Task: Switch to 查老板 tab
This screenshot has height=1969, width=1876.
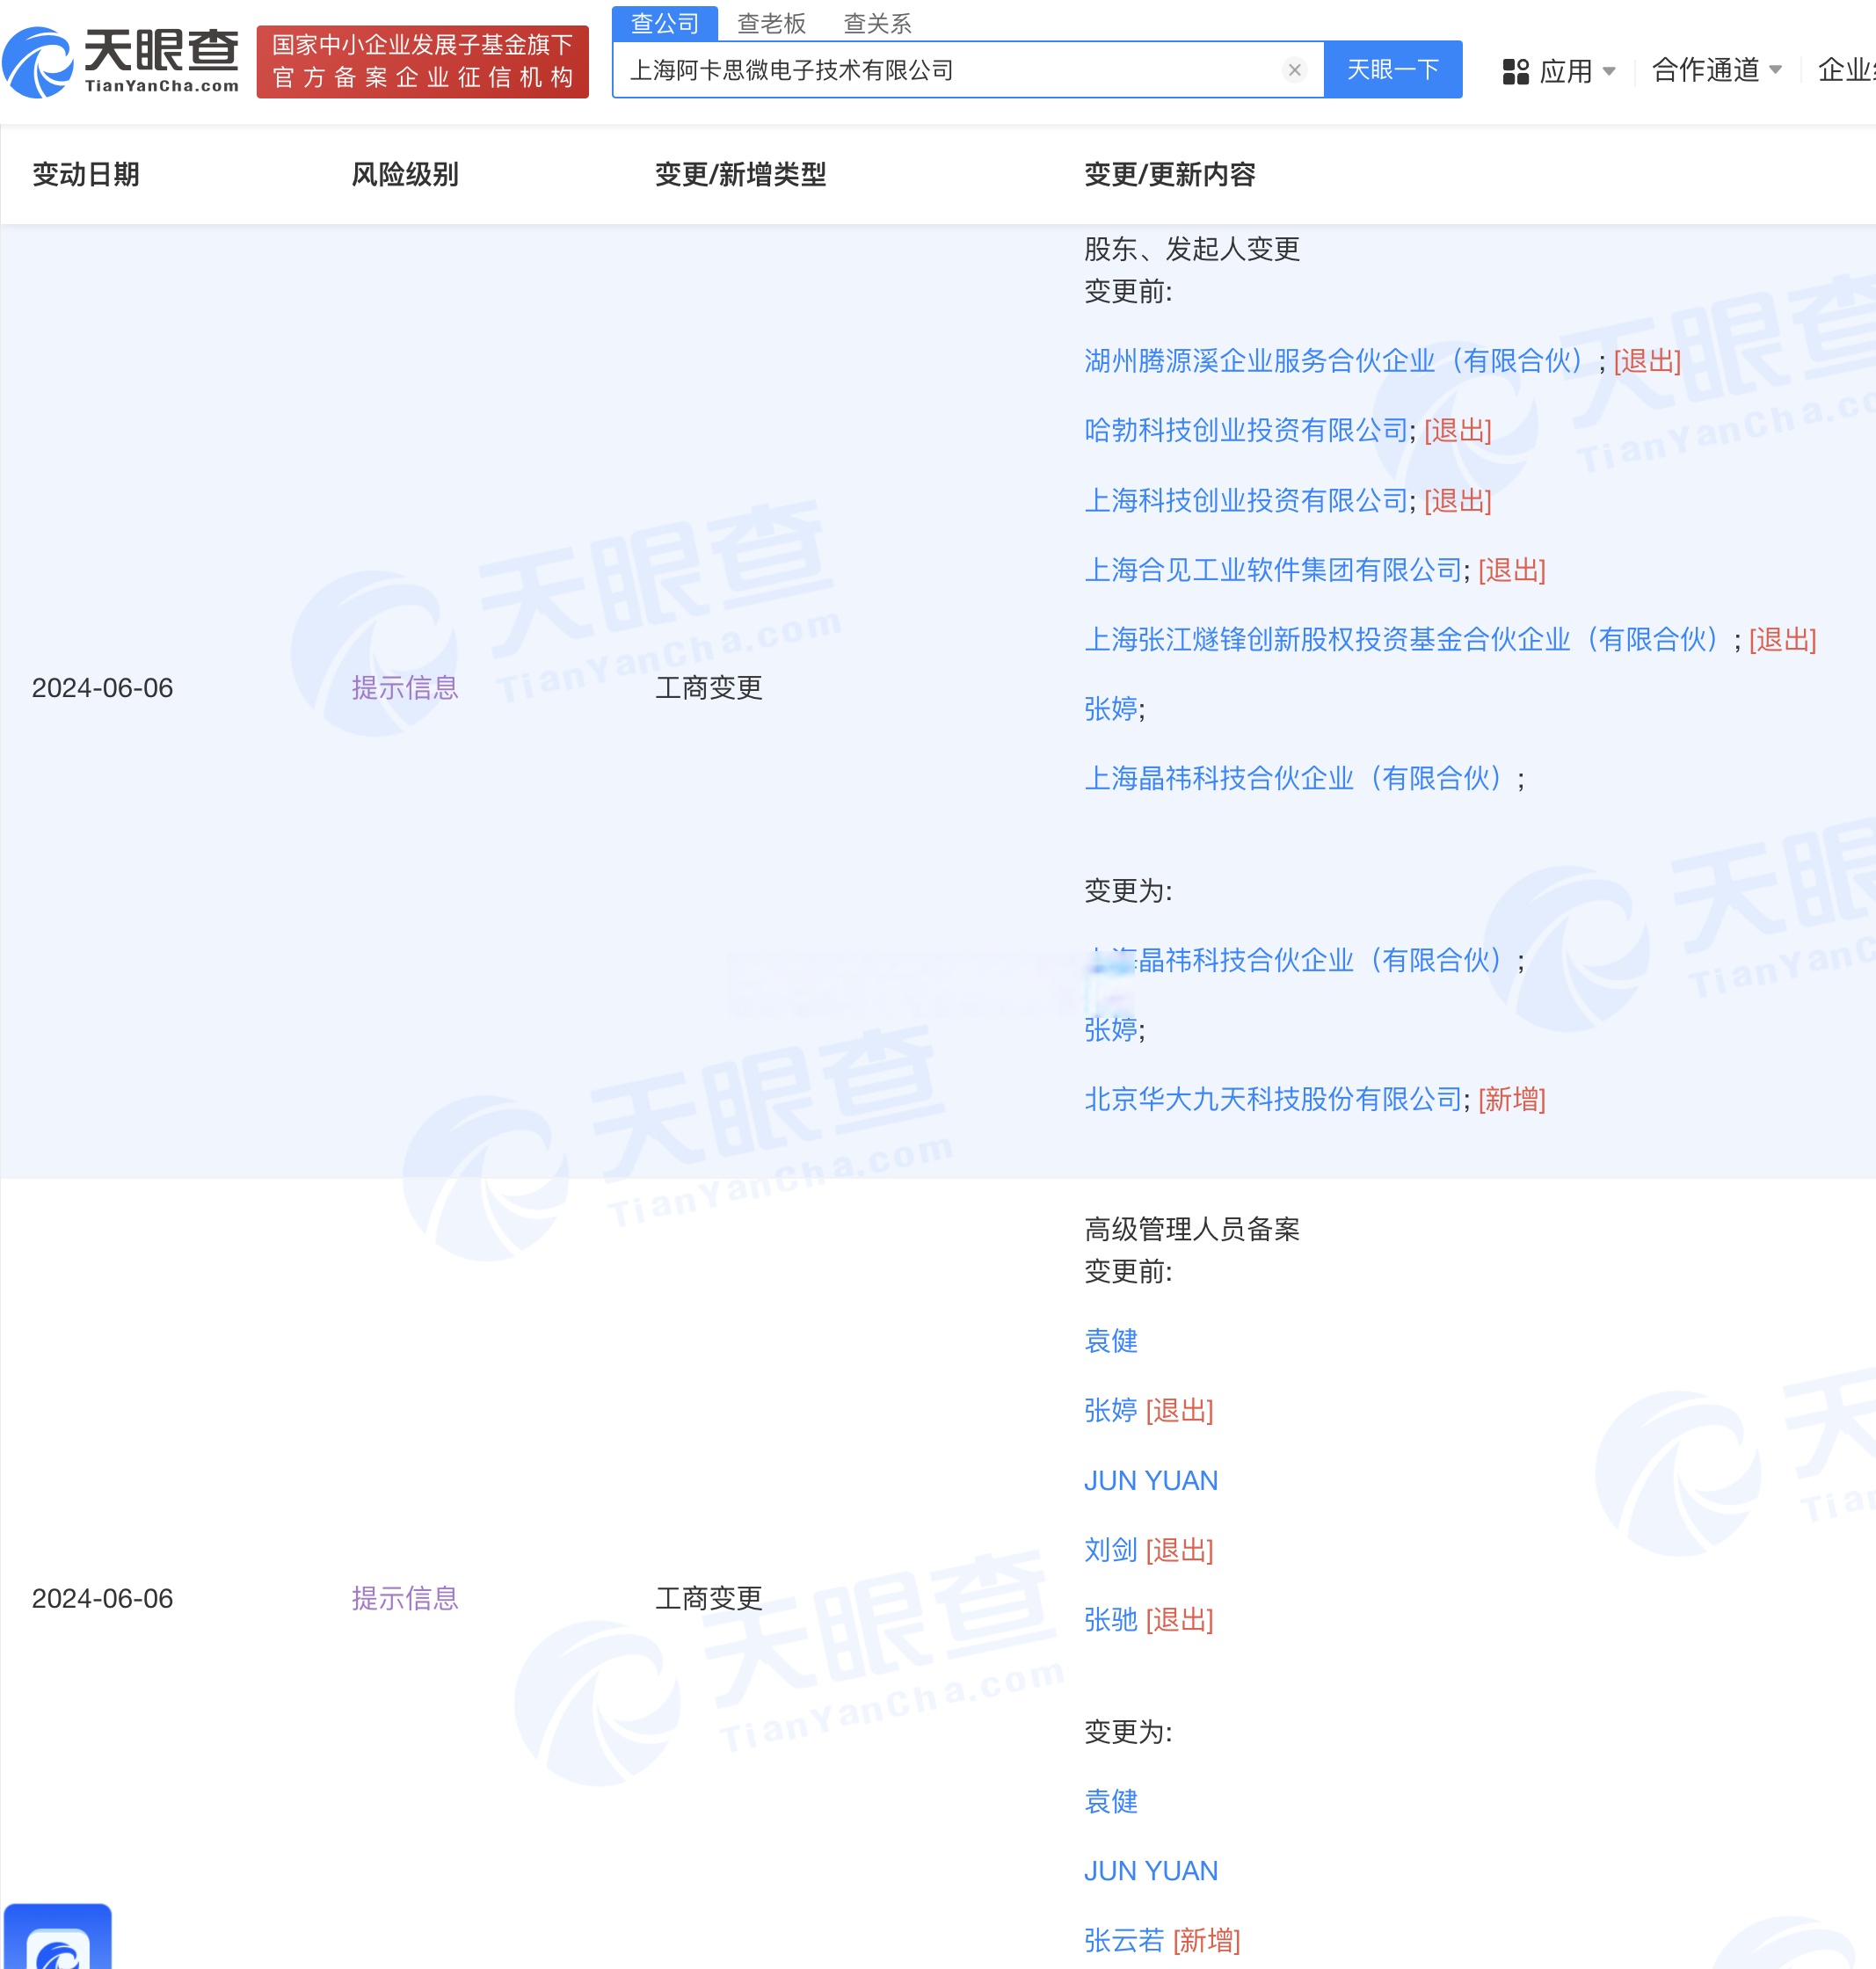Action: (771, 23)
